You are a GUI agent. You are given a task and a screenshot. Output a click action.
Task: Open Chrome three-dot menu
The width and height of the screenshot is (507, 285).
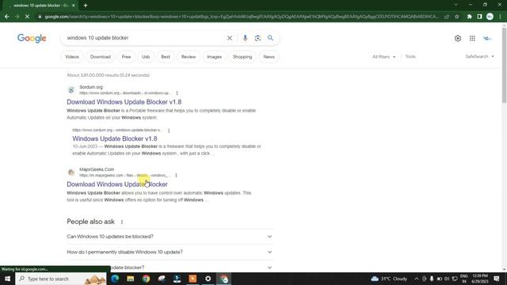click(500, 17)
